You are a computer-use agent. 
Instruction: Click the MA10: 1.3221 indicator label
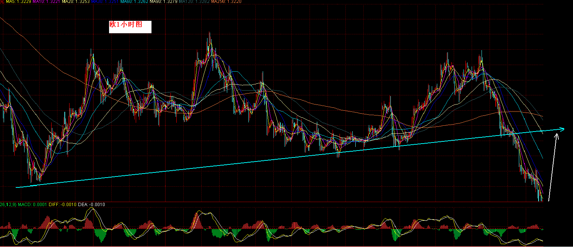(46, 2)
